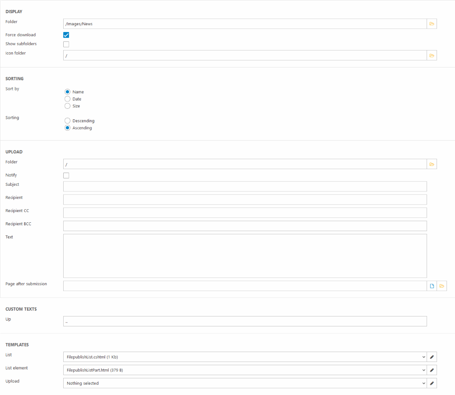Click folder browse icon in Upload Folder row
Viewport: 455px width, 395px height.
[x=432, y=164]
